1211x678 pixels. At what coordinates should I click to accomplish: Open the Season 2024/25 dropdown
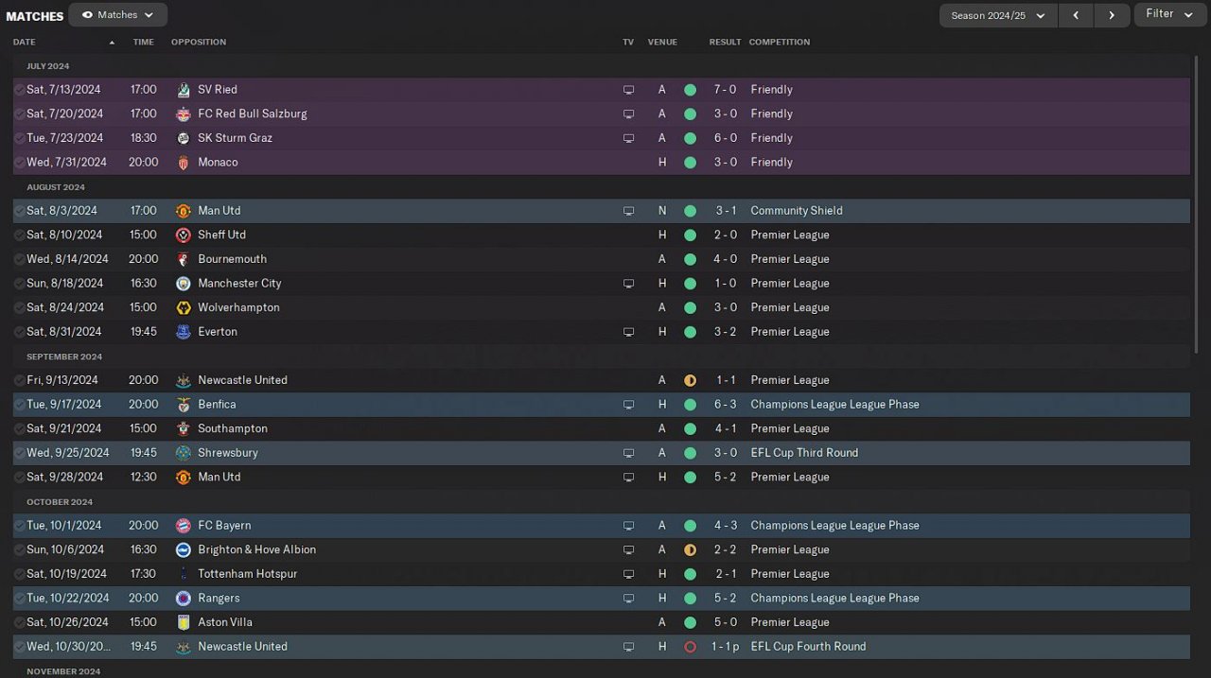click(x=998, y=15)
